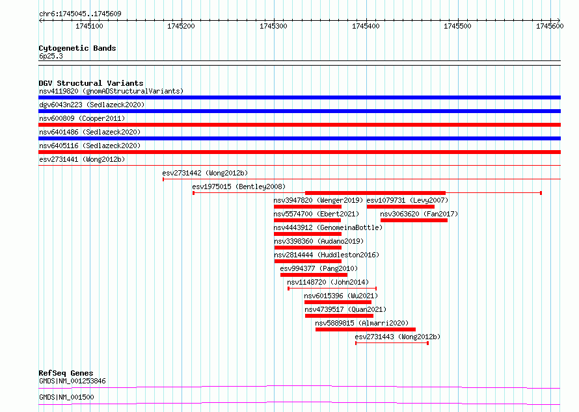Click the red bar under nsv3947820 Wenger2019
Viewport: 579px width, 412px height.
click(308, 207)
